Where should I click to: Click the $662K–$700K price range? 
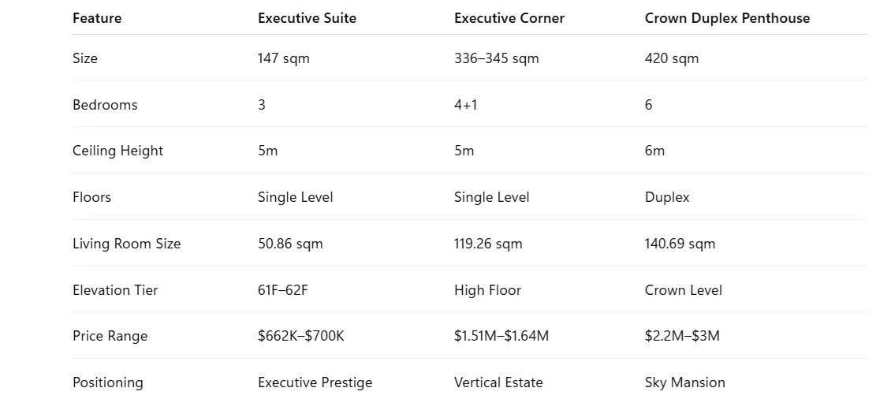click(x=300, y=336)
